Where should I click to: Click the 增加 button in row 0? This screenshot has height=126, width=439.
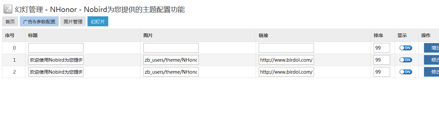432,48
